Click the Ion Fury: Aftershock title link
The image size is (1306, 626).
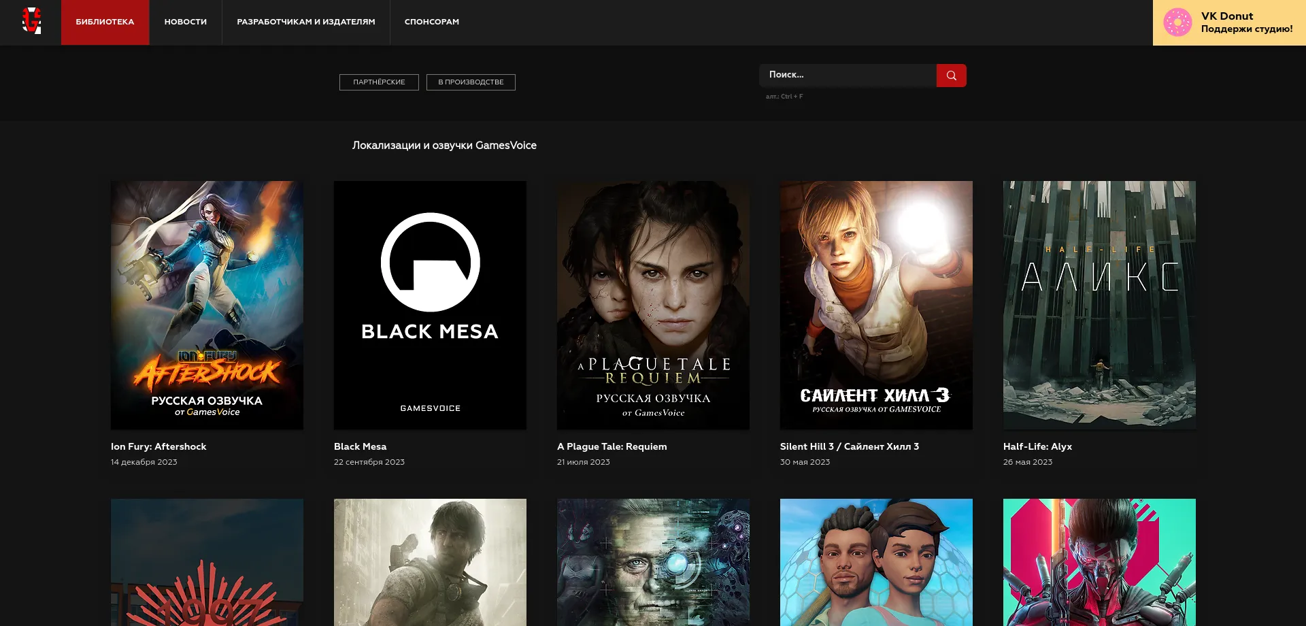[158, 447]
